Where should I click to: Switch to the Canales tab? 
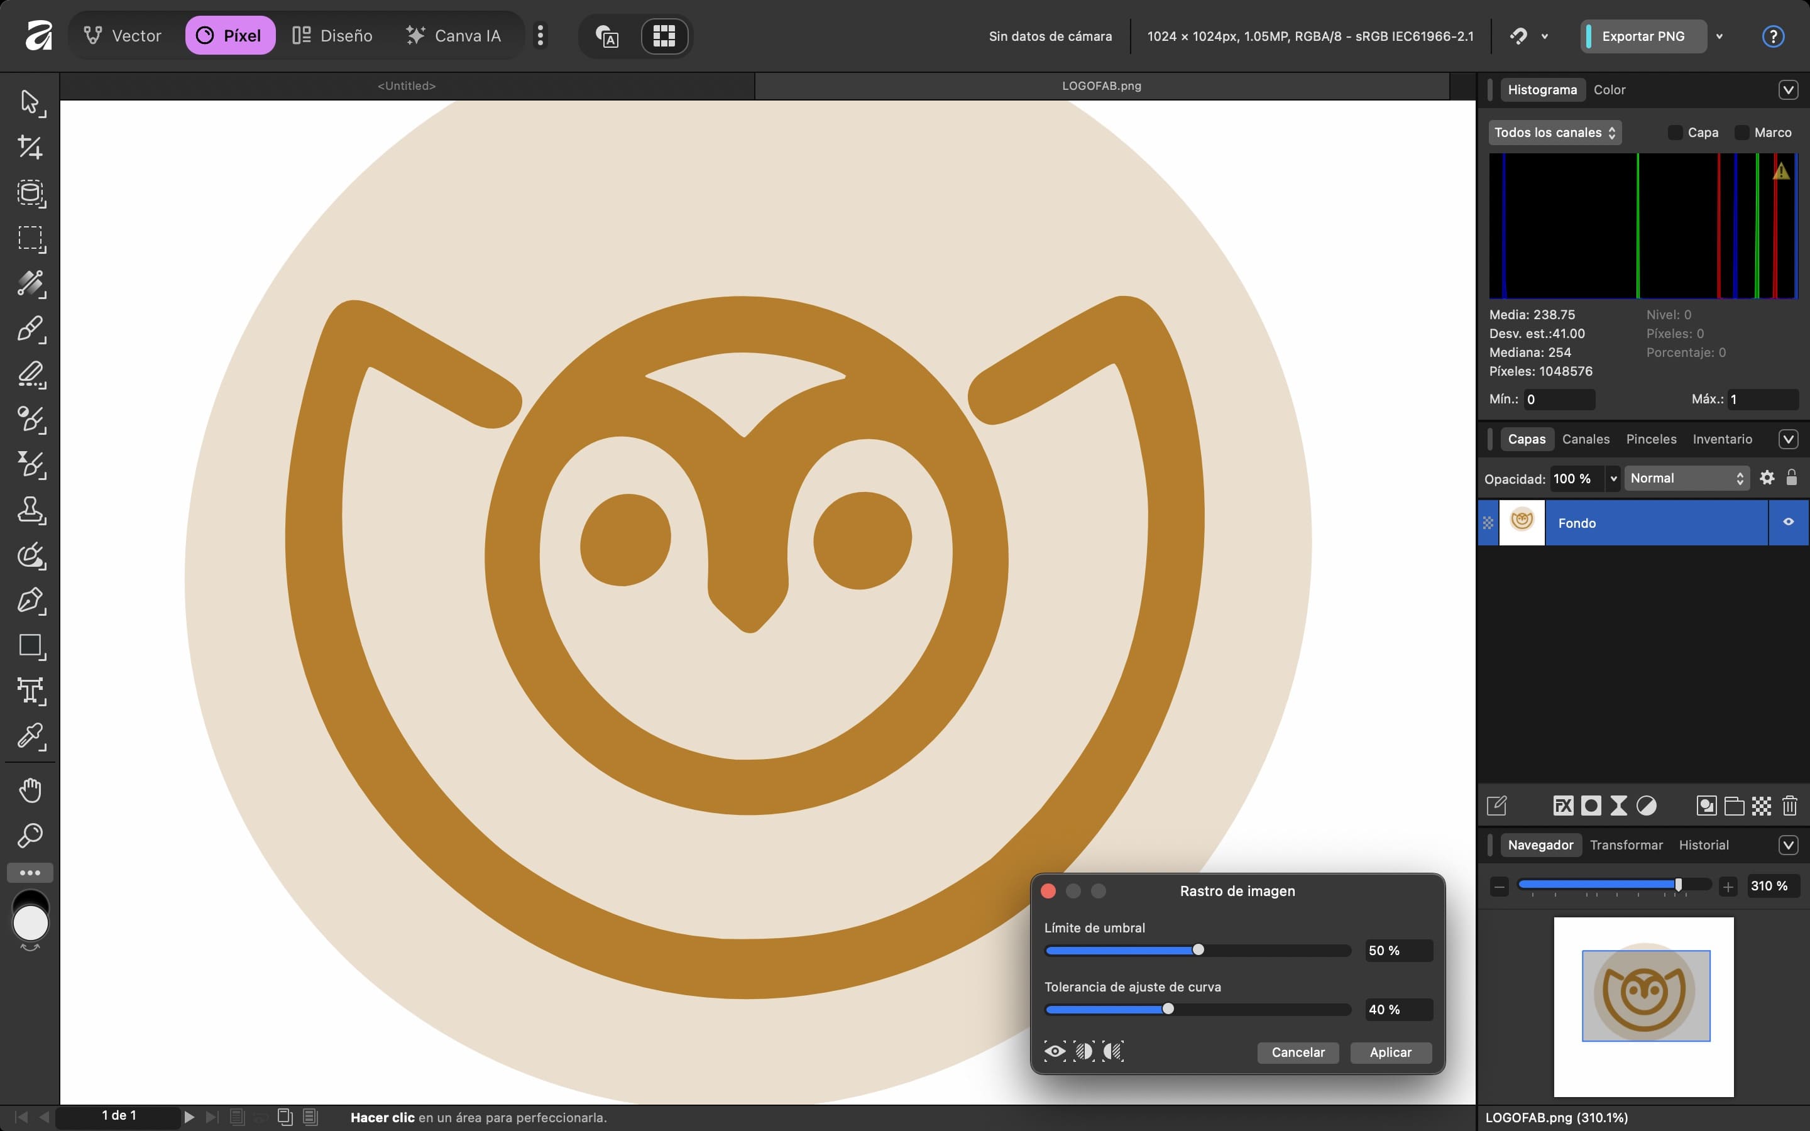tap(1585, 439)
